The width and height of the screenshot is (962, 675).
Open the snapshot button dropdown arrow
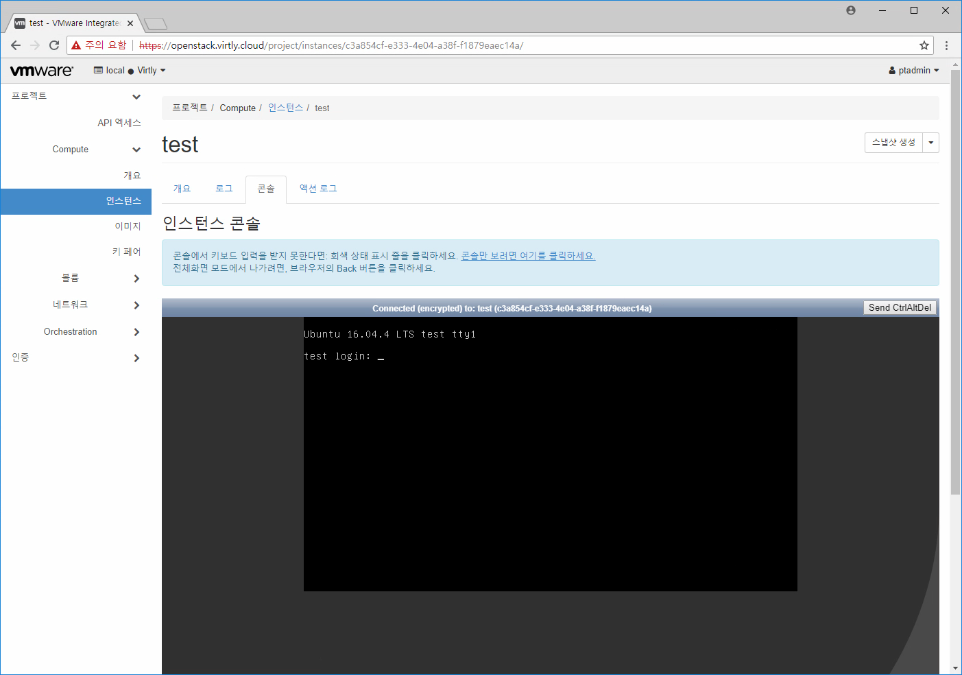click(x=931, y=143)
